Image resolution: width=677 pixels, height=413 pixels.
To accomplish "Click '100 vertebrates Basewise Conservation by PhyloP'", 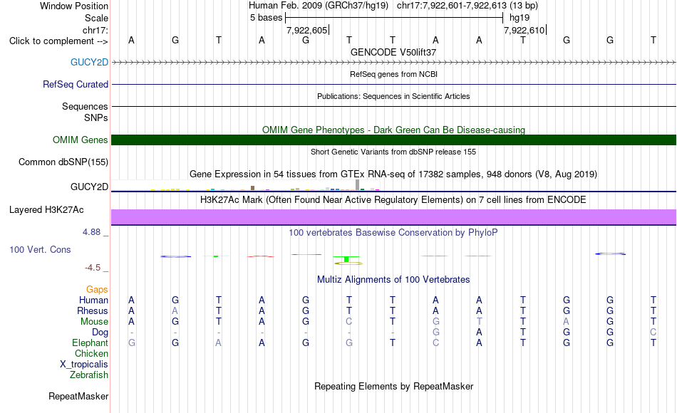I will (393, 233).
